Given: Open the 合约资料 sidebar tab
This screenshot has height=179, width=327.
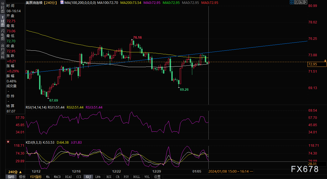Looking at the screenshot, I should tap(3, 50).
